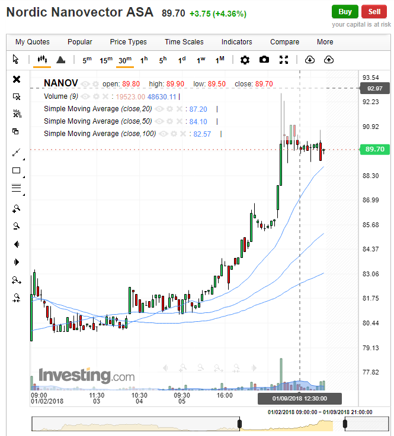Click delete-selected-drawing icon below the X

click(17, 96)
